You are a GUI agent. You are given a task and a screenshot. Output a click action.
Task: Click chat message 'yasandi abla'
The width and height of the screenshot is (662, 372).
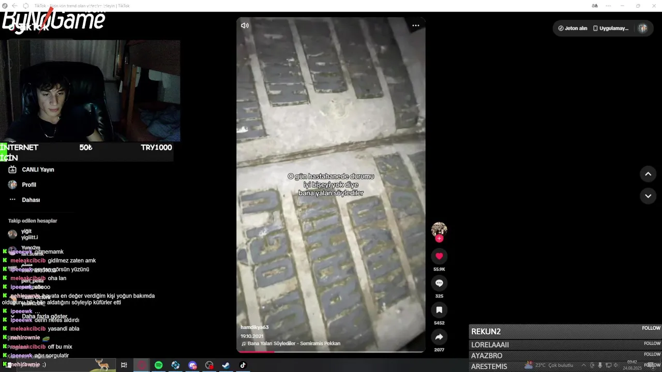(63, 329)
